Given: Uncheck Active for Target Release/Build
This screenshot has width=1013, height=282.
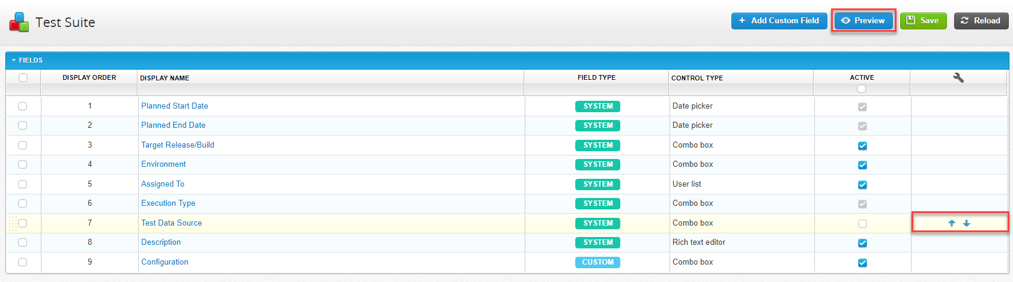Looking at the screenshot, I should tap(863, 146).
